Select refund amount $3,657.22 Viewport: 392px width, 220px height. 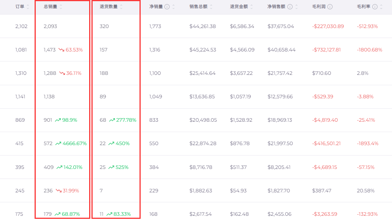click(x=241, y=73)
